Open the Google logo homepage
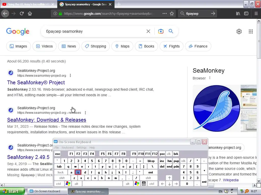Image resolution: width=261 pixels, height=195 pixels. 18,31
